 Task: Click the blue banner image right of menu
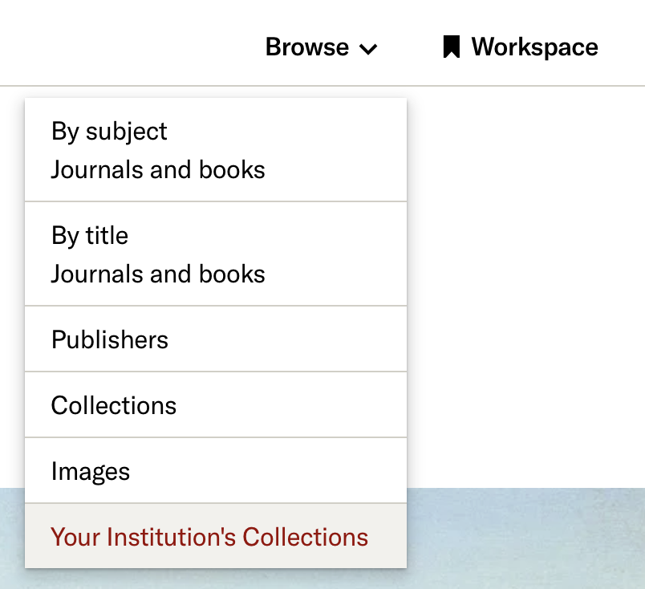(x=525, y=538)
